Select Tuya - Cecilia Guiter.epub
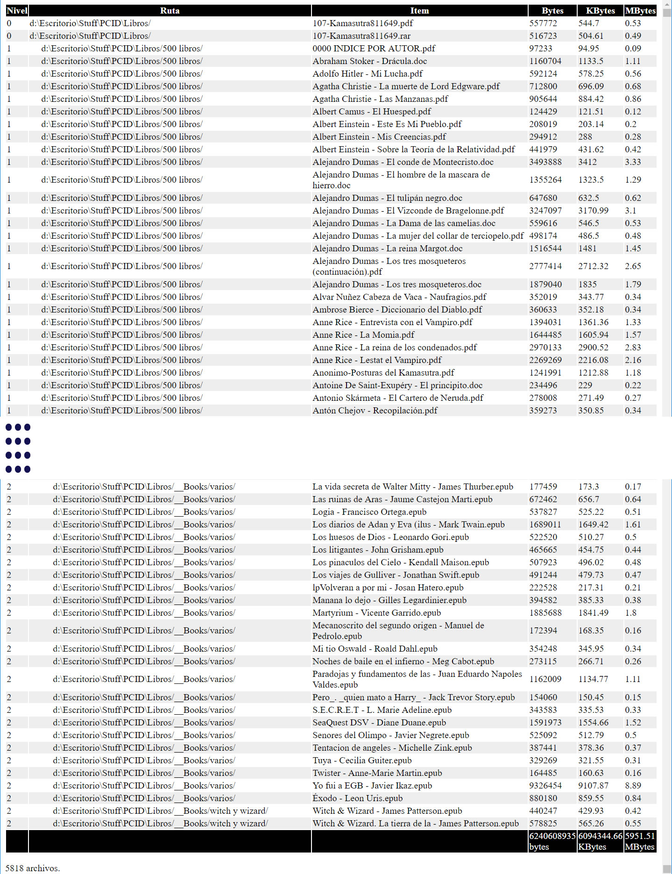This screenshot has width=672, height=874. click(x=362, y=760)
